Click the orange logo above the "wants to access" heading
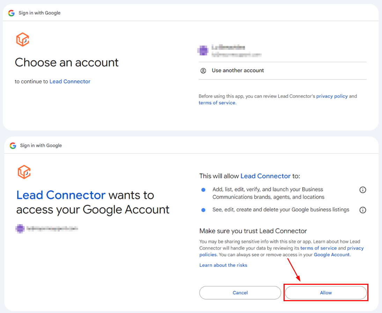382x313 pixels. (x=24, y=172)
